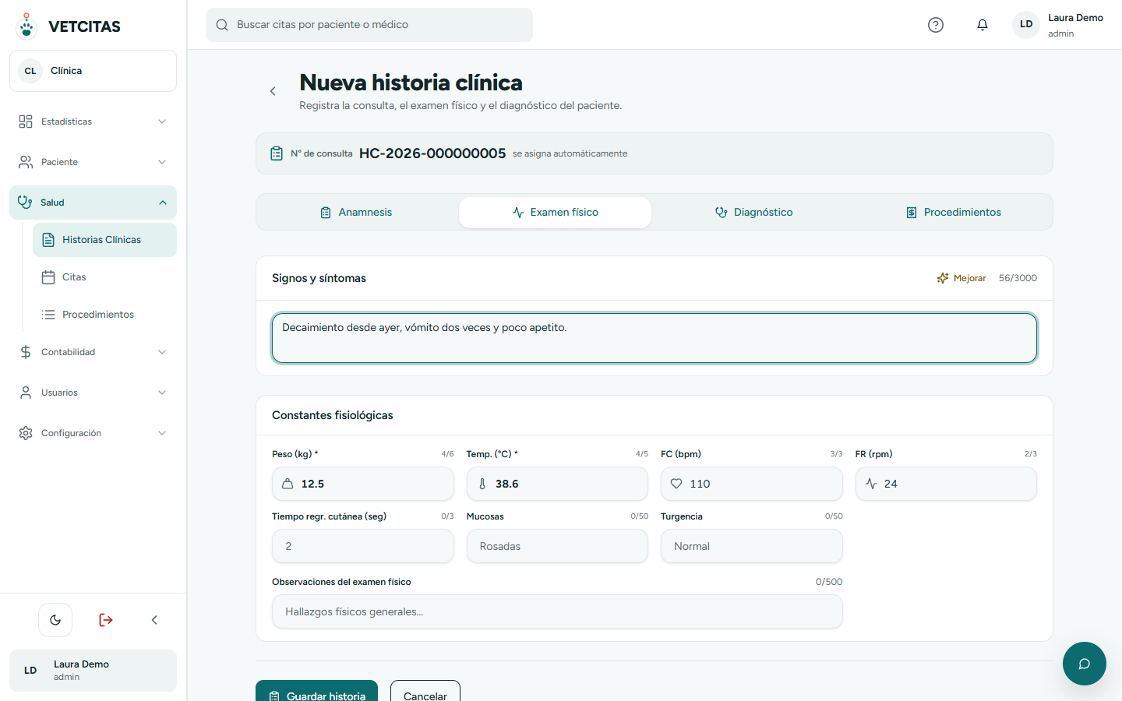Open notifications bell icon
The image size is (1122, 701).
[x=983, y=25]
